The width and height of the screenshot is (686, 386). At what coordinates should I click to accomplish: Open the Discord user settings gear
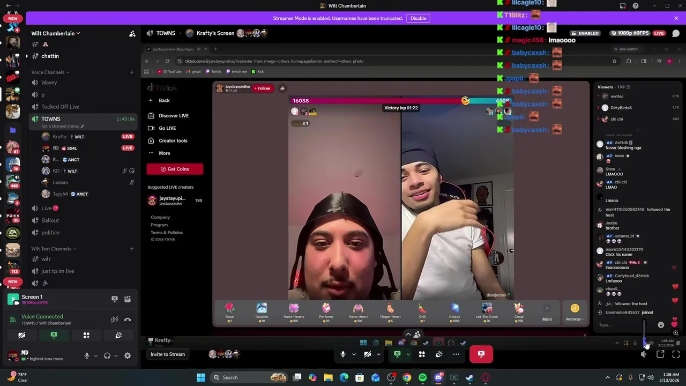128,355
